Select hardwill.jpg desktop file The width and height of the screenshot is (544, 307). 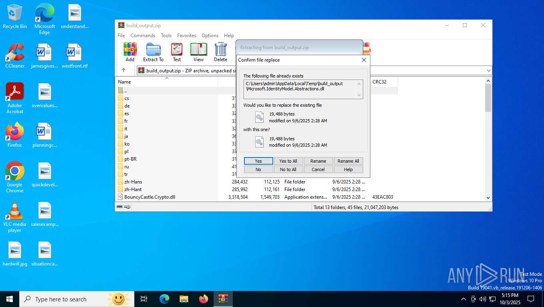coord(15,254)
